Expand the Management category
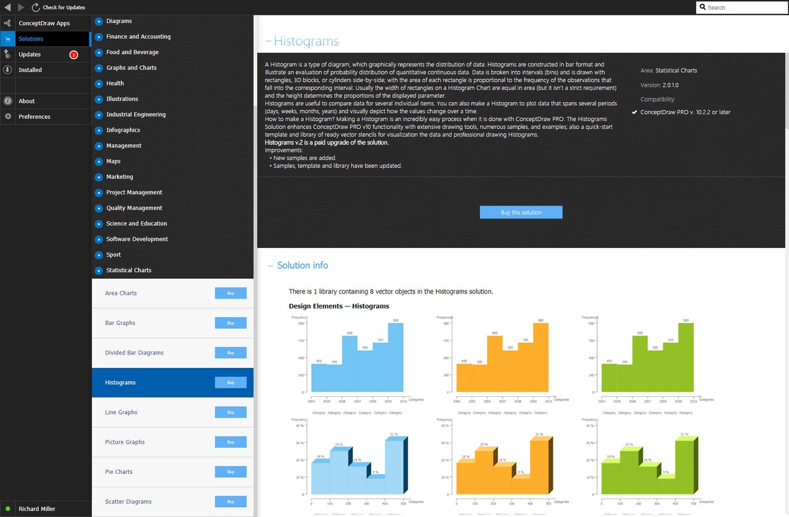 tap(99, 146)
